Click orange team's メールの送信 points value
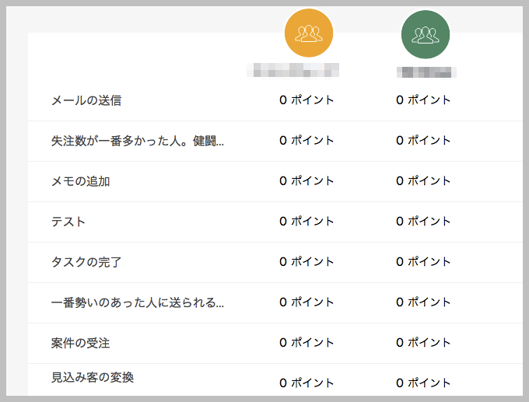 click(x=307, y=100)
